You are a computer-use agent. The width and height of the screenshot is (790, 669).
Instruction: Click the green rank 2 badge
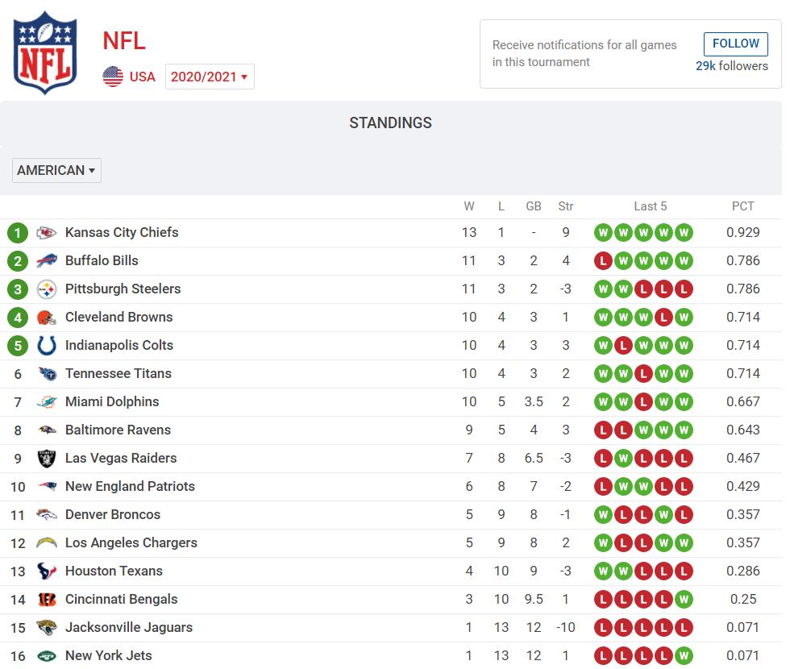[x=18, y=261]
